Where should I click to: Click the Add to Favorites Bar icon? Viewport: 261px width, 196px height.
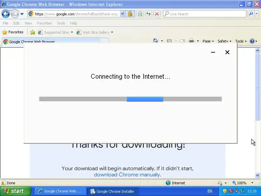click(x=33, y=32)
